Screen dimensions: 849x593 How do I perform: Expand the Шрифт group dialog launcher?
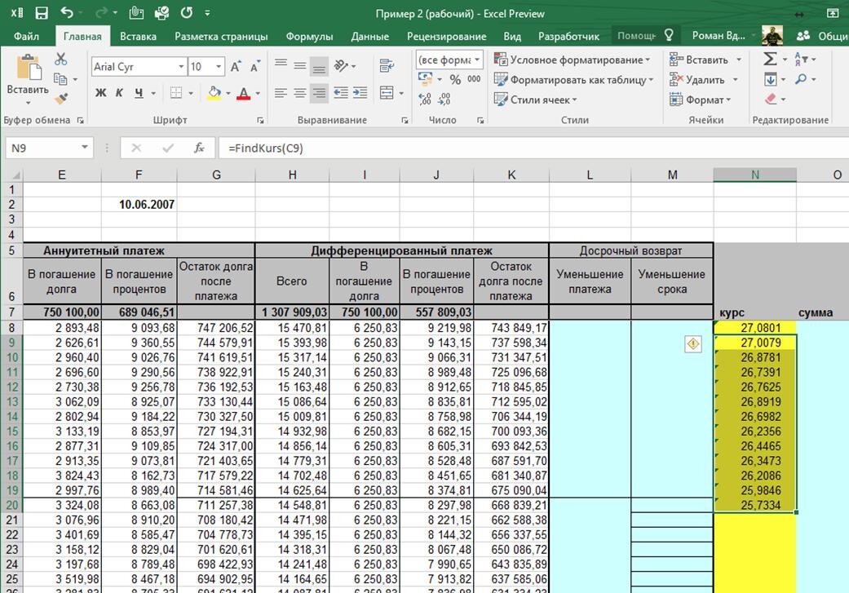pos(260,120)
